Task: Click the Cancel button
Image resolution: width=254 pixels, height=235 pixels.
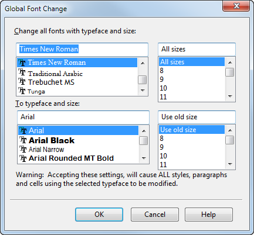Action: point(155,215)
